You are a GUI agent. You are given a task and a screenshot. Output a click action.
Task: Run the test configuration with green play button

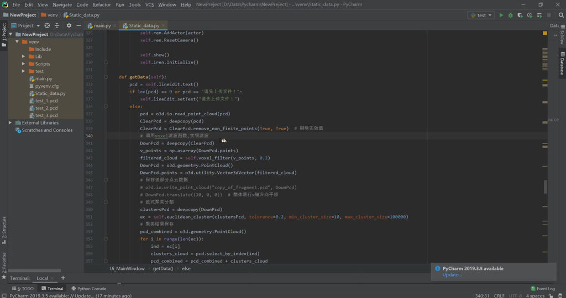point(501,15)
